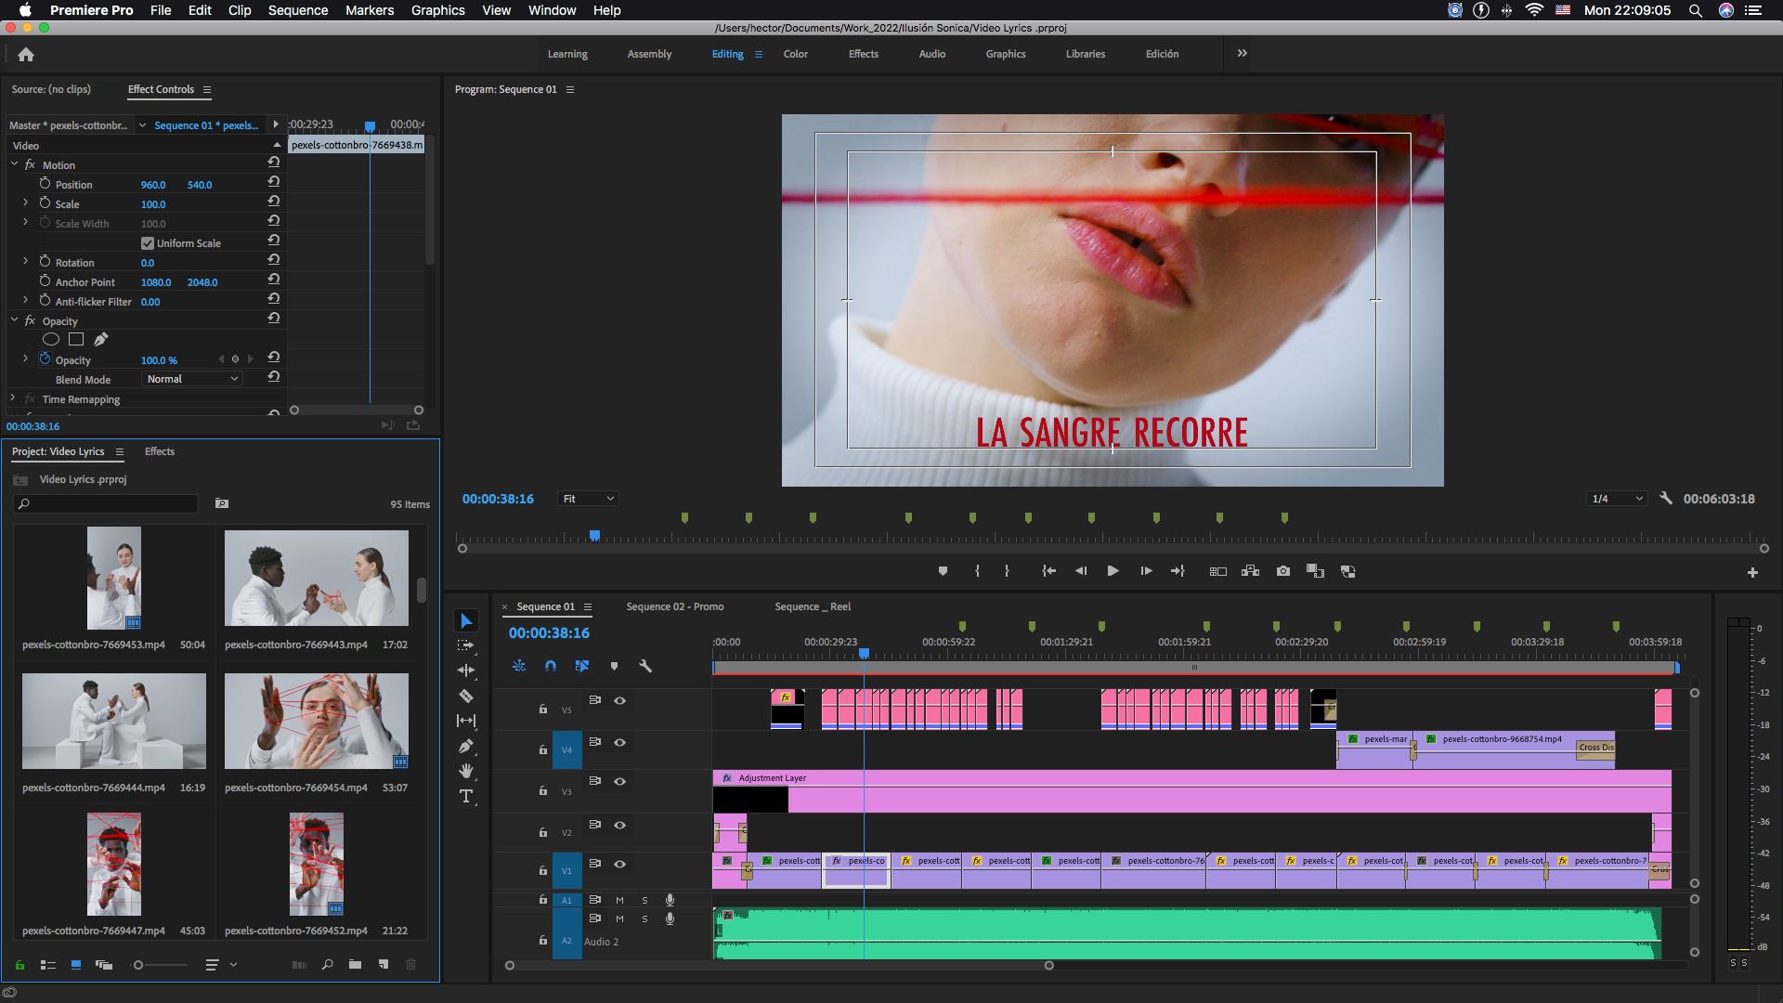
Task: Open Program monitor settings wrench
Action: tap(1666, 499)
